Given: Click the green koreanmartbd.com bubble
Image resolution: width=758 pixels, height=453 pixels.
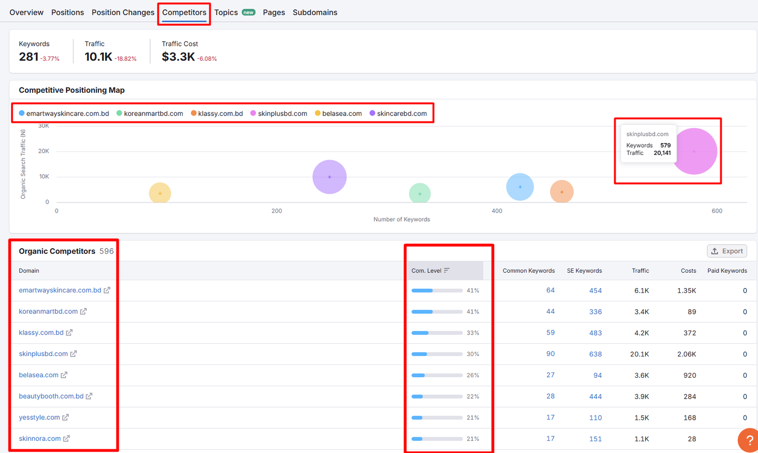Looking at the screenshot, I should point(420,194).
